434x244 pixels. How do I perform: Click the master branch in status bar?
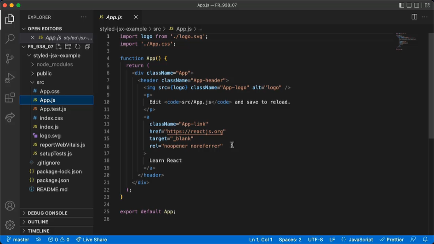pos(18,239)
